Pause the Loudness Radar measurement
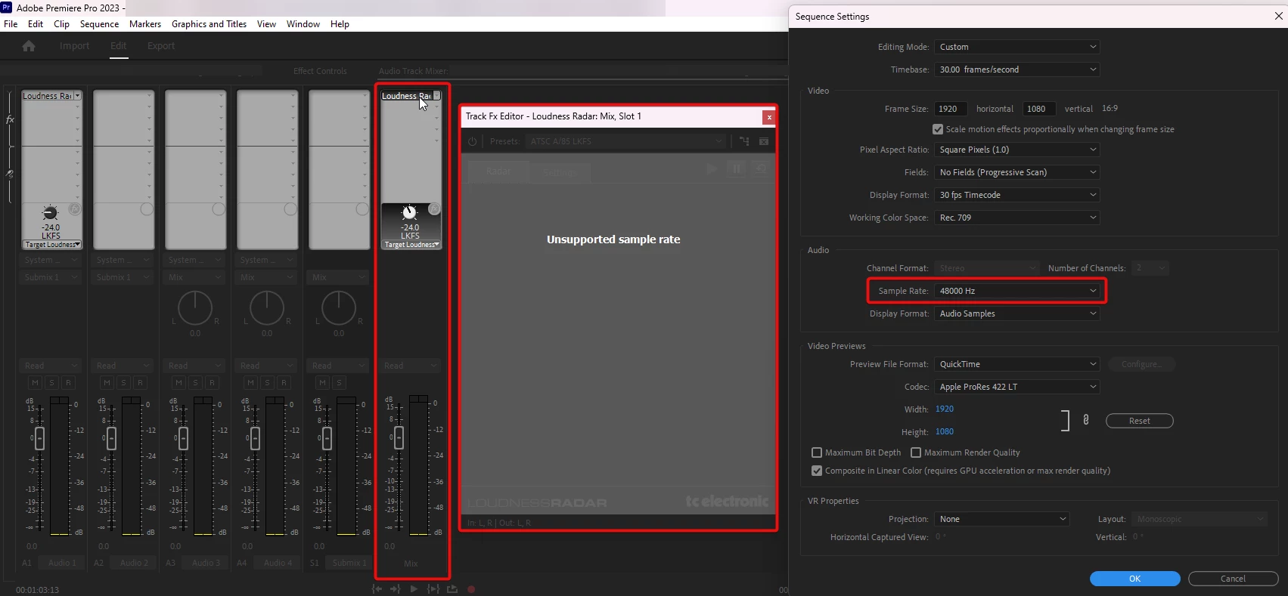Viewport: 1288px width, 596px height. pyautogui.click(x=737, y=168)
